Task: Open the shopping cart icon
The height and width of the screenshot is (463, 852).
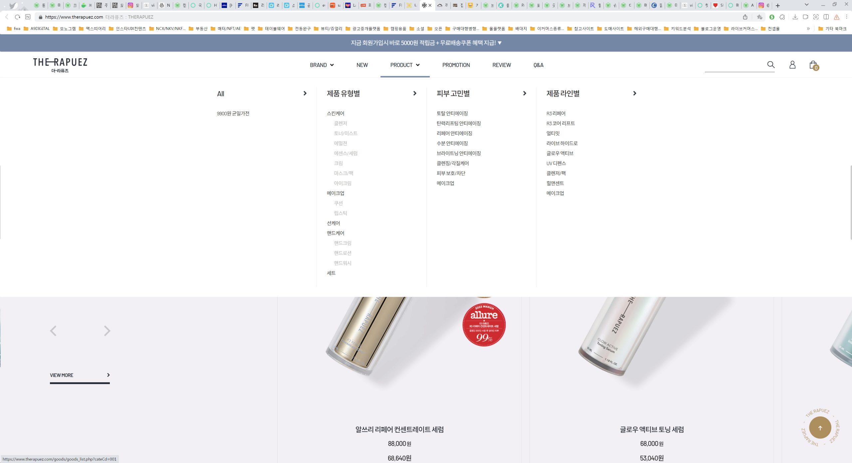Action: click(813, 65)
